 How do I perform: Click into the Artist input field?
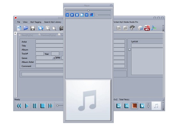pos(50,41)
